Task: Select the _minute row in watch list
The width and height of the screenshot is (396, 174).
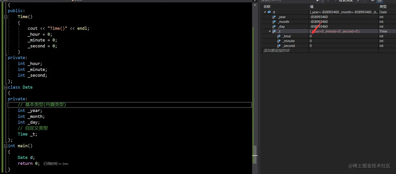Action: point(329,41)
